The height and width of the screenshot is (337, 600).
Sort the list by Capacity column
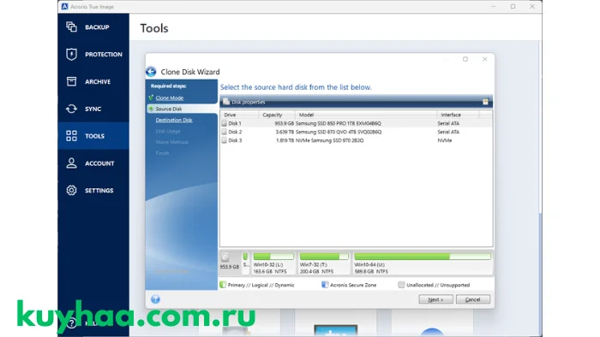pos(277,115)
